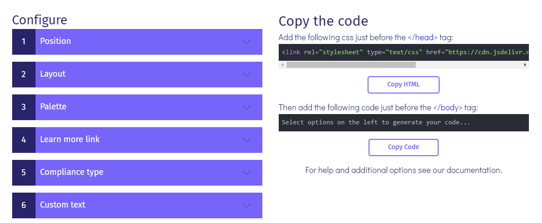Click step number 4 badge

click(x=24, y=140)
